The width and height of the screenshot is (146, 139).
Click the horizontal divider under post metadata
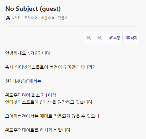[x=73, y=26]
